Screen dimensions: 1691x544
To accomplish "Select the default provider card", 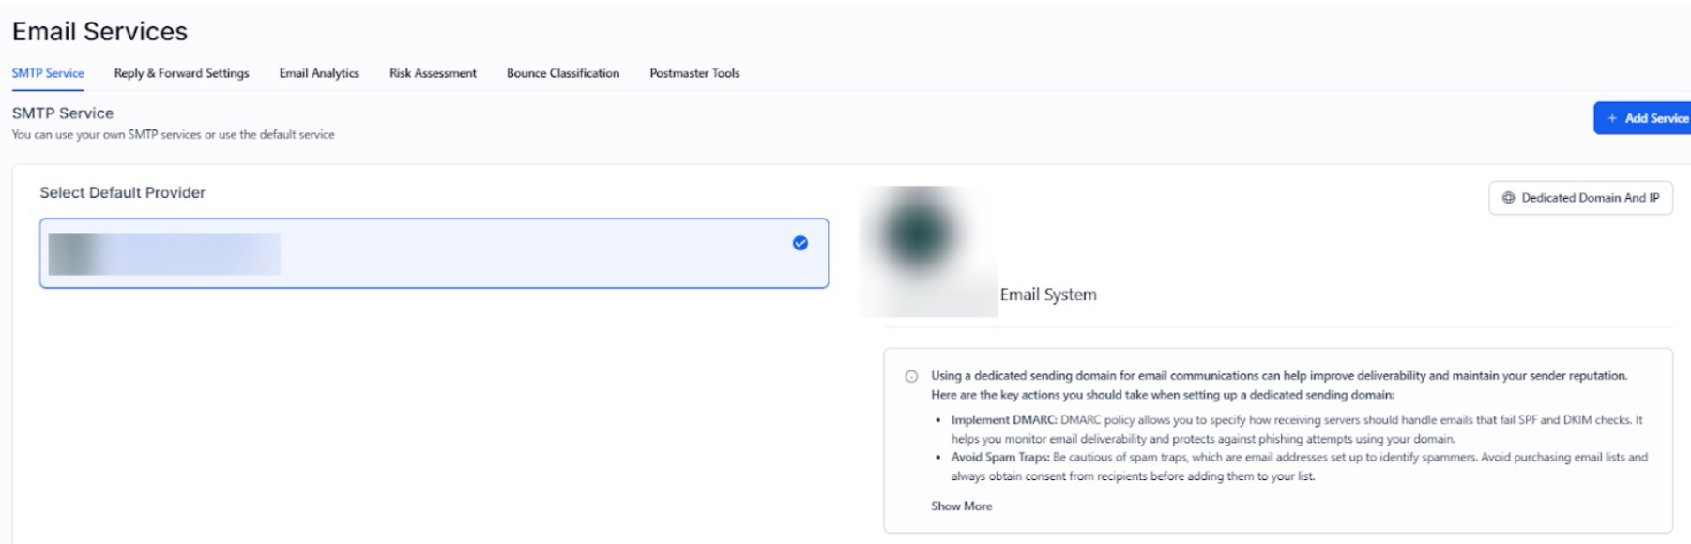I will tap(434, 253).
